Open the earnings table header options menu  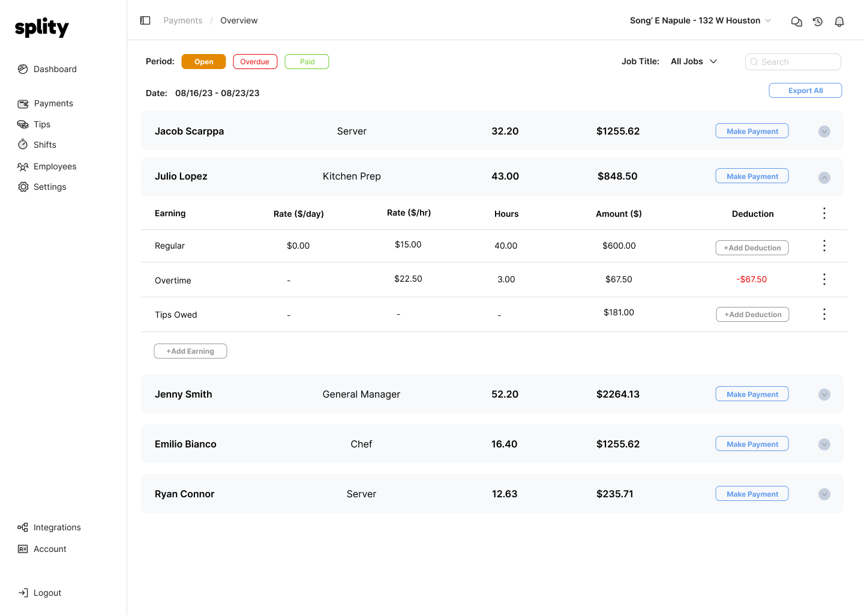(x=824, y=213)
